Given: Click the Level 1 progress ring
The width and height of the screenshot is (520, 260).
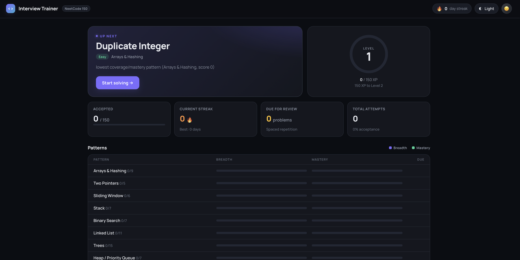Looking at the screenshot, I should (x=368, y=54).
